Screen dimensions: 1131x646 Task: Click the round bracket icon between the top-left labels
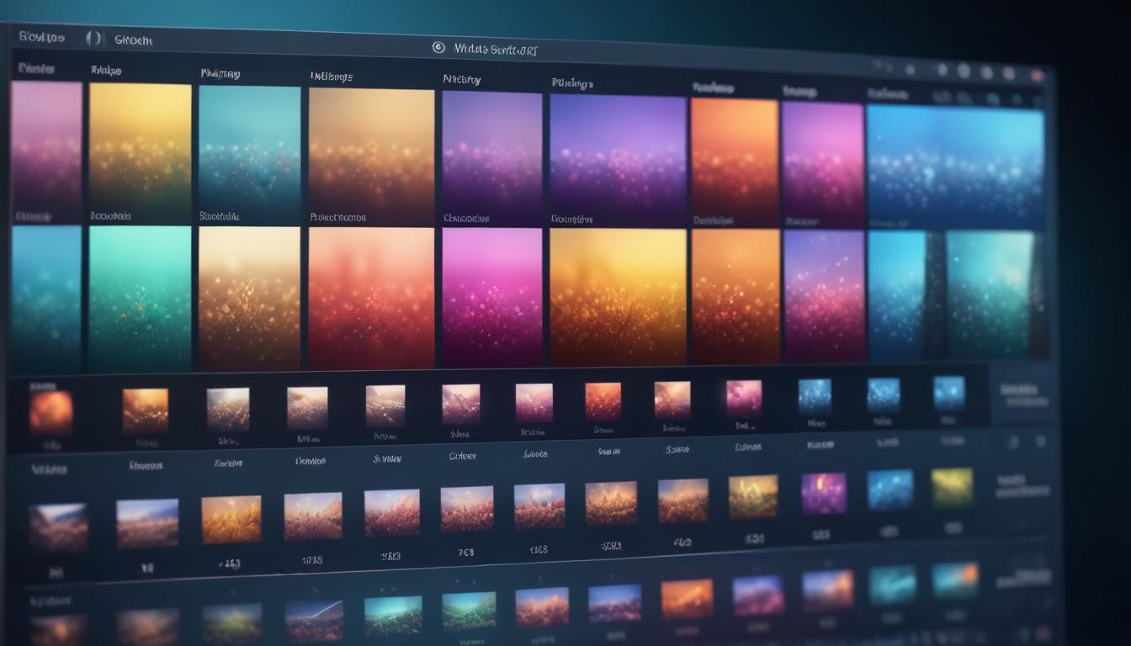pyautogui.click(x=94, y=39)
